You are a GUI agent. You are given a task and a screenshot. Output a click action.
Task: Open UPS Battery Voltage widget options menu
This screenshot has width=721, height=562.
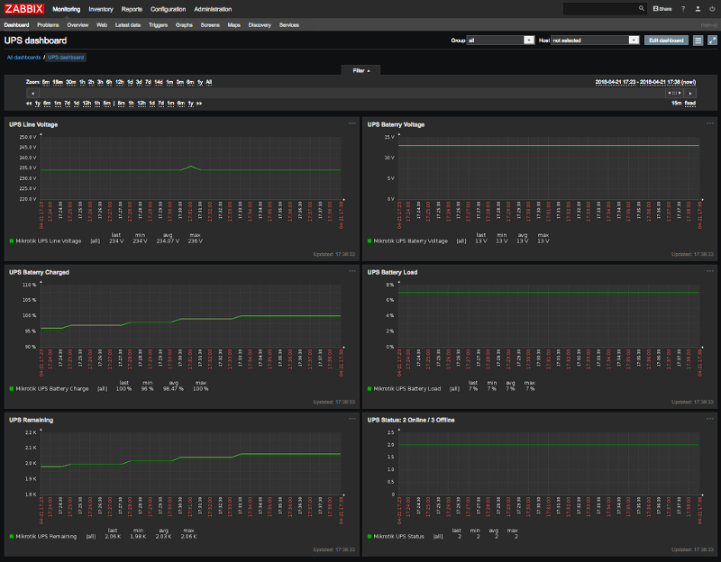(x=710, y=123)
